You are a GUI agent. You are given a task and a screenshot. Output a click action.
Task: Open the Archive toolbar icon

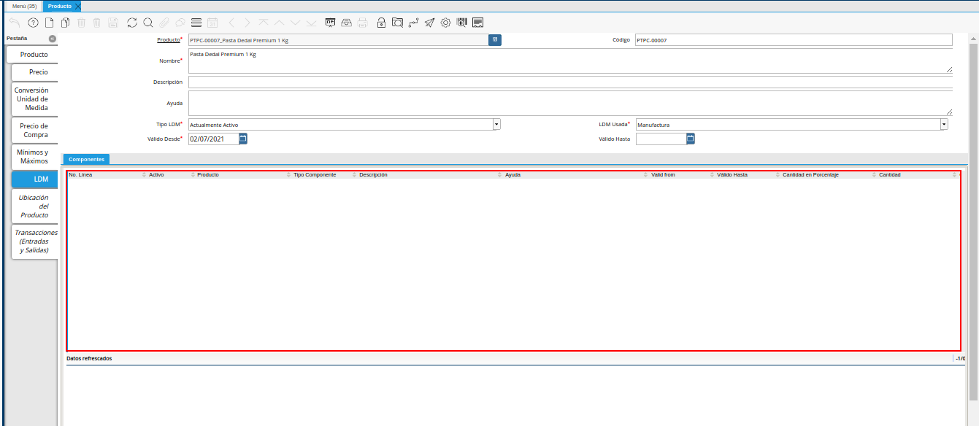[347, 23]
